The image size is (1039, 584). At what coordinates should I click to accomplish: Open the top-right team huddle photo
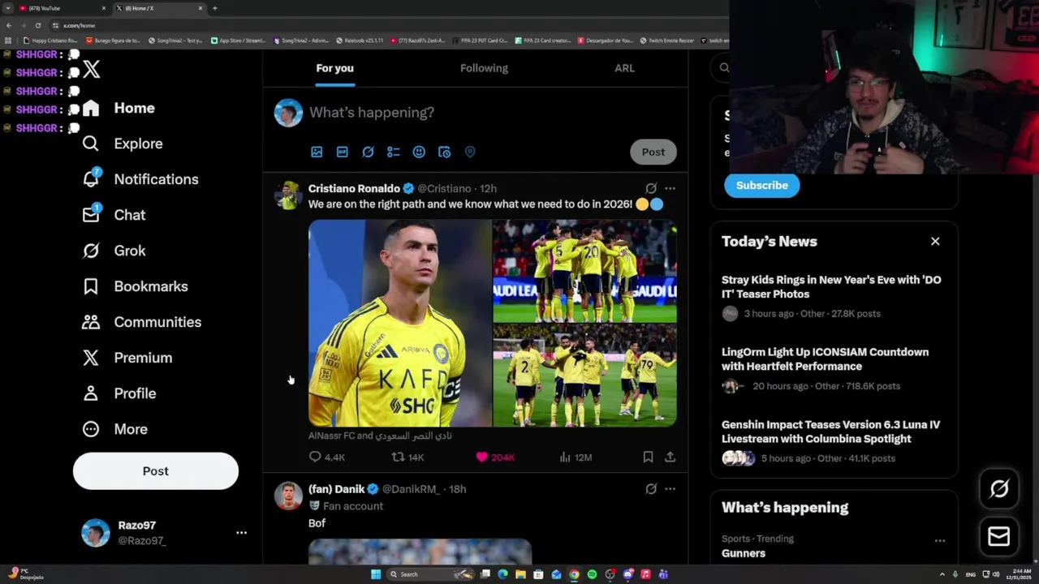(584, 271)
